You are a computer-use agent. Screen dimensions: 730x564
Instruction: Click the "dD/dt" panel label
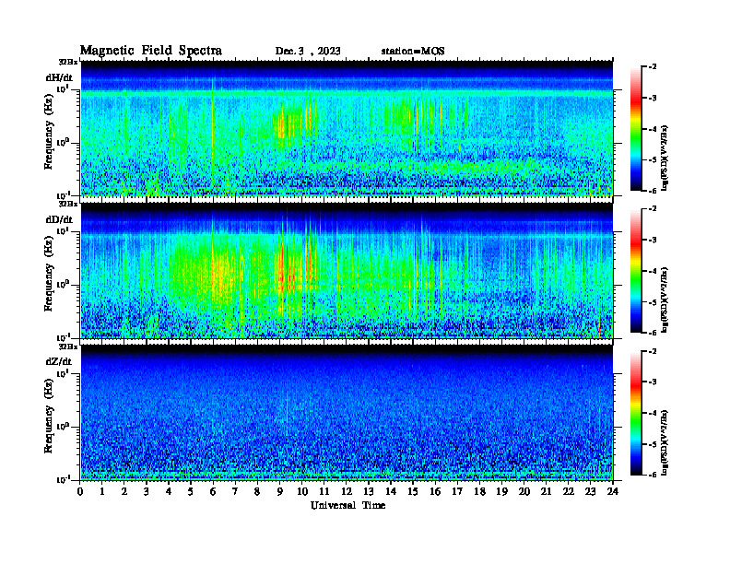click(x=59, y=219)
